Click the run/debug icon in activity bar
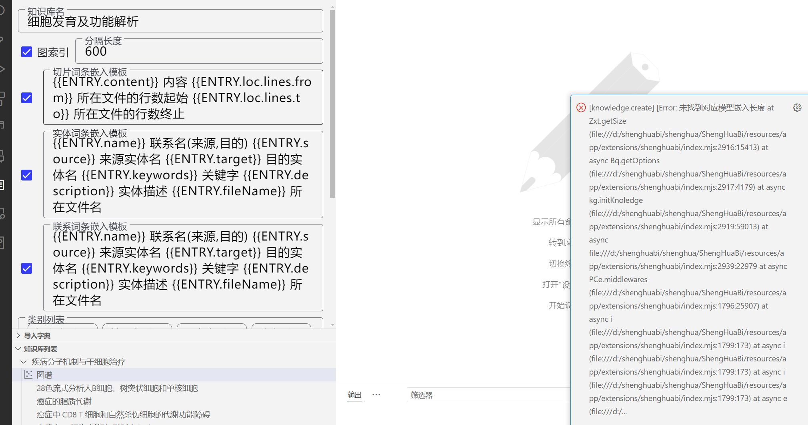Viewport: 808px width, 425px height. click(x=2, y=69)
